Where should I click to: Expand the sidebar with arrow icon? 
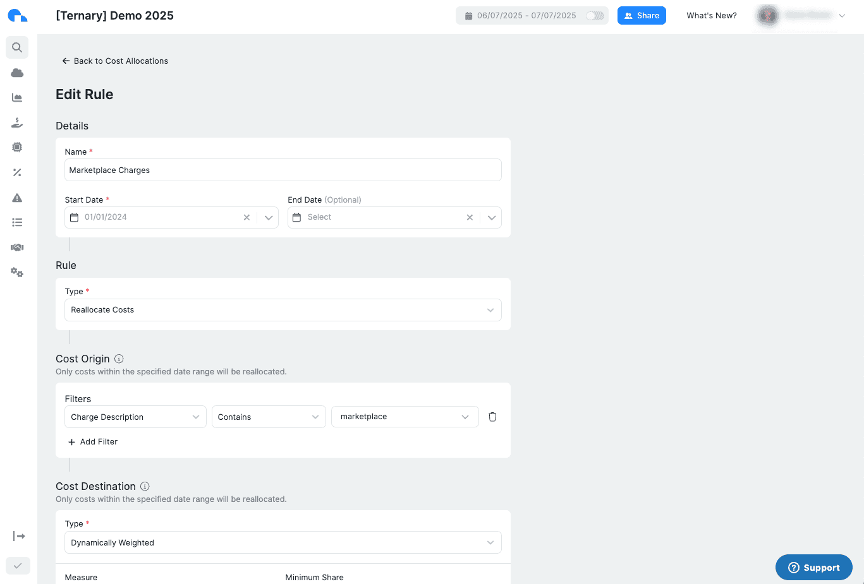19,536
